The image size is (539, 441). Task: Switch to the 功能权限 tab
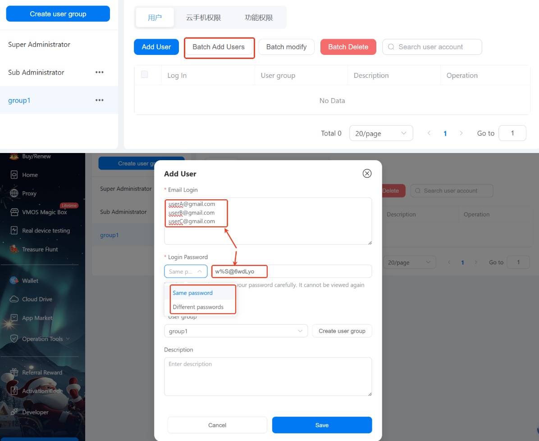coord(259,18)
